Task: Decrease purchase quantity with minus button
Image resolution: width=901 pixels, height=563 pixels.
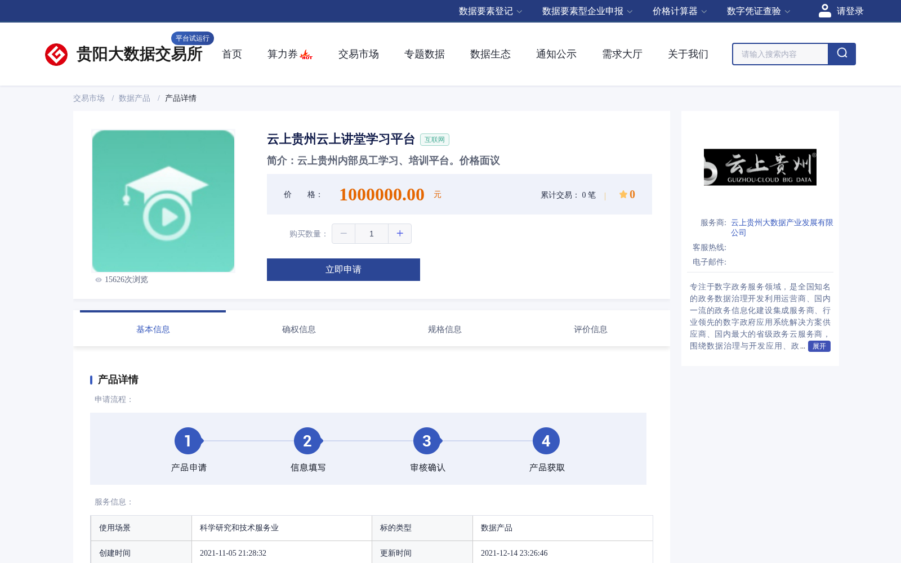Action: coord(344,234)
